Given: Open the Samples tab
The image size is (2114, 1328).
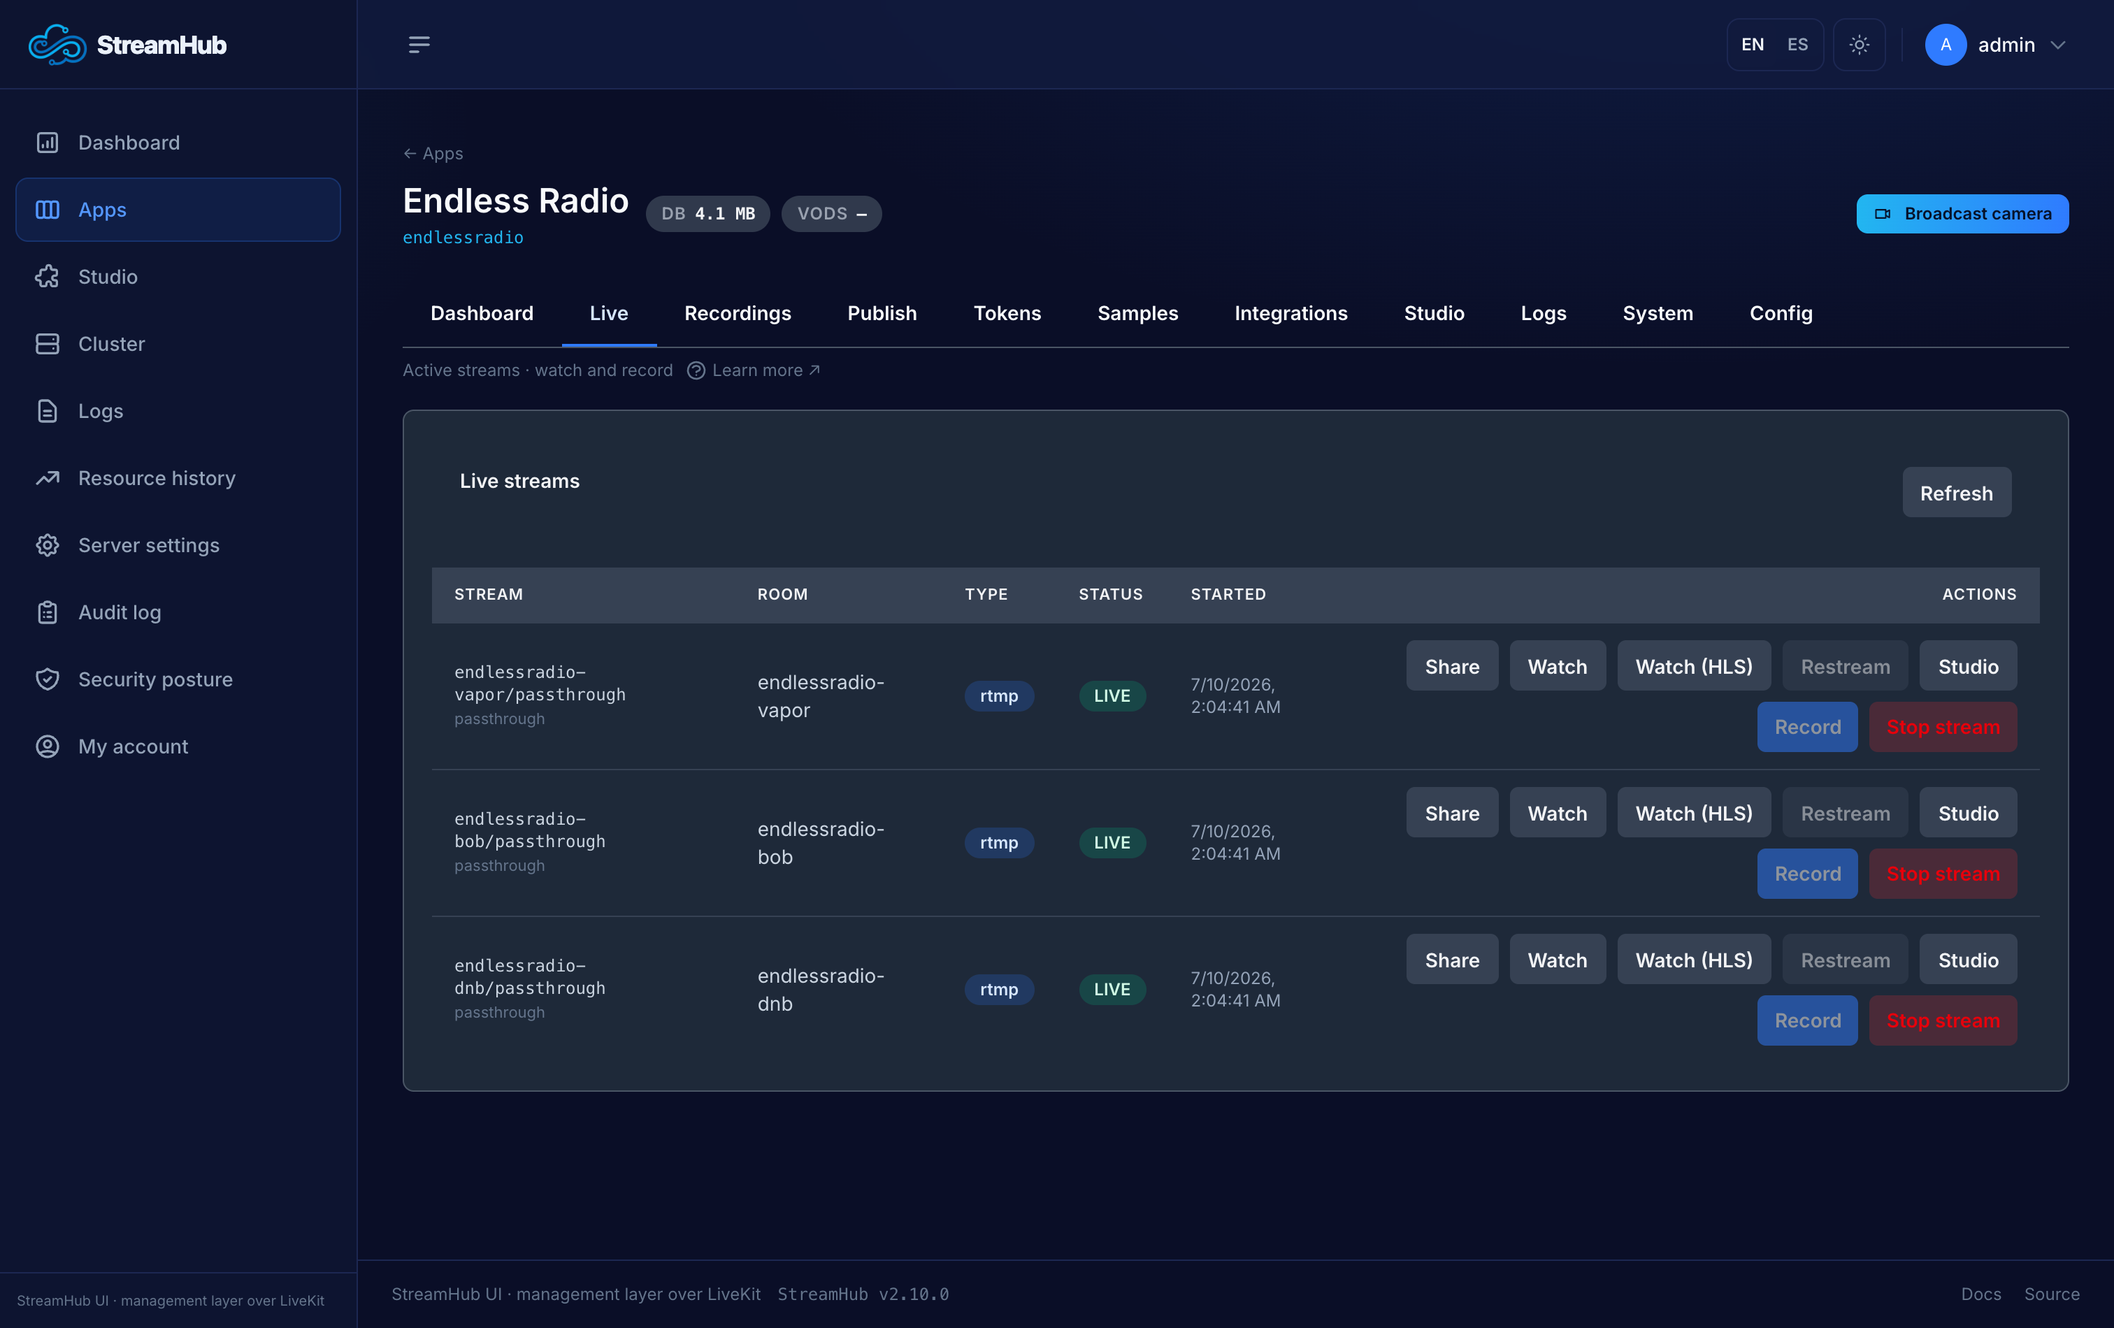Looking at the screenshot, I should tap(1138, 313).
